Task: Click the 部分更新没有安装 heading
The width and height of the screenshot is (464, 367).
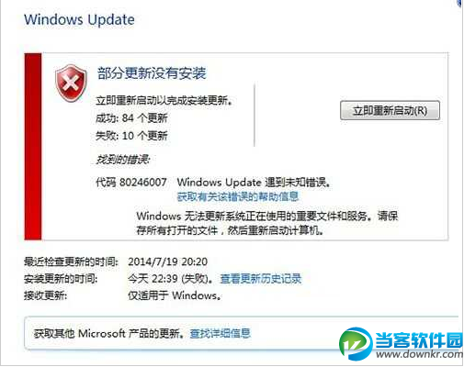Action: (x=152, y=73)
